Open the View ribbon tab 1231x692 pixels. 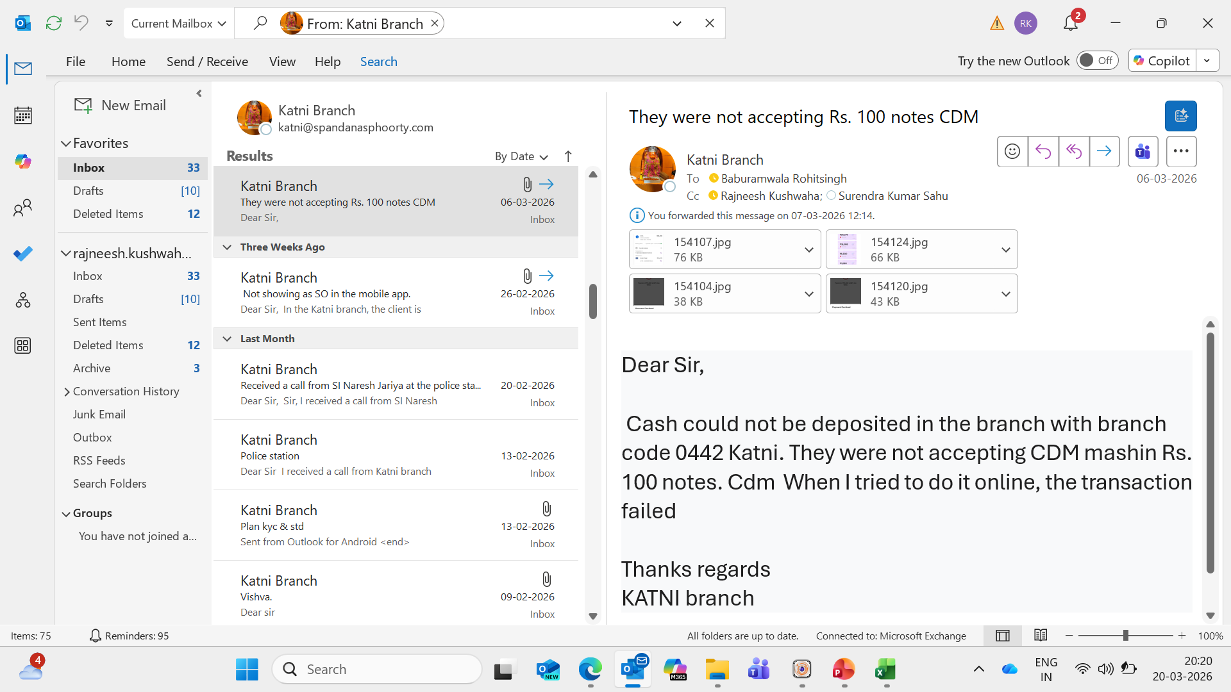(x=282, y=62)
